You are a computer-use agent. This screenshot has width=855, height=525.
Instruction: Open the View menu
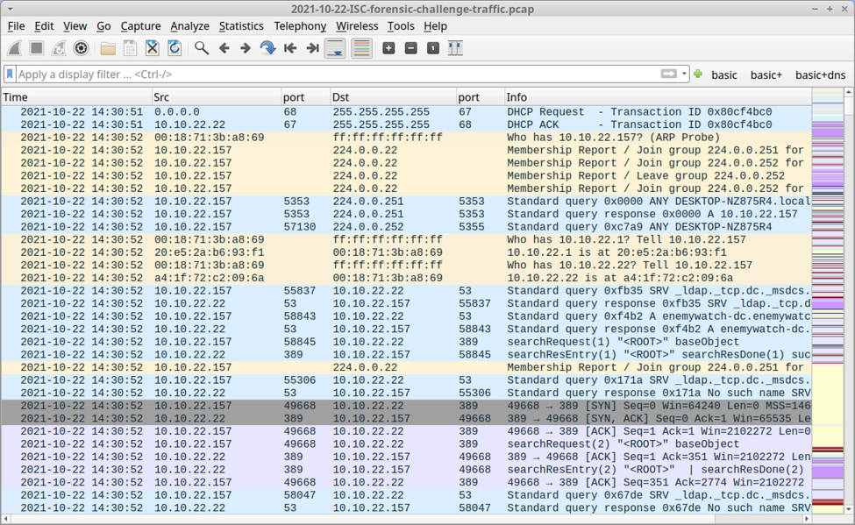pos(75,26)
